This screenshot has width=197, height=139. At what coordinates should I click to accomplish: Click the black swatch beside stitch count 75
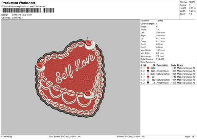click(x=148, y=83)
